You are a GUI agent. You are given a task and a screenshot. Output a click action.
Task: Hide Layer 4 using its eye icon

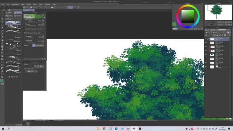click(x=206, y=51)
